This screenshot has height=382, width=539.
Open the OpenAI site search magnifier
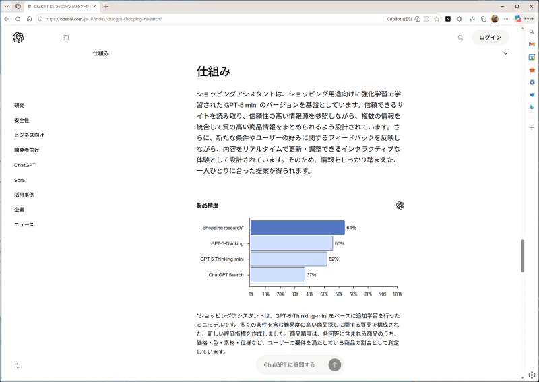click(x=460, y=38)
